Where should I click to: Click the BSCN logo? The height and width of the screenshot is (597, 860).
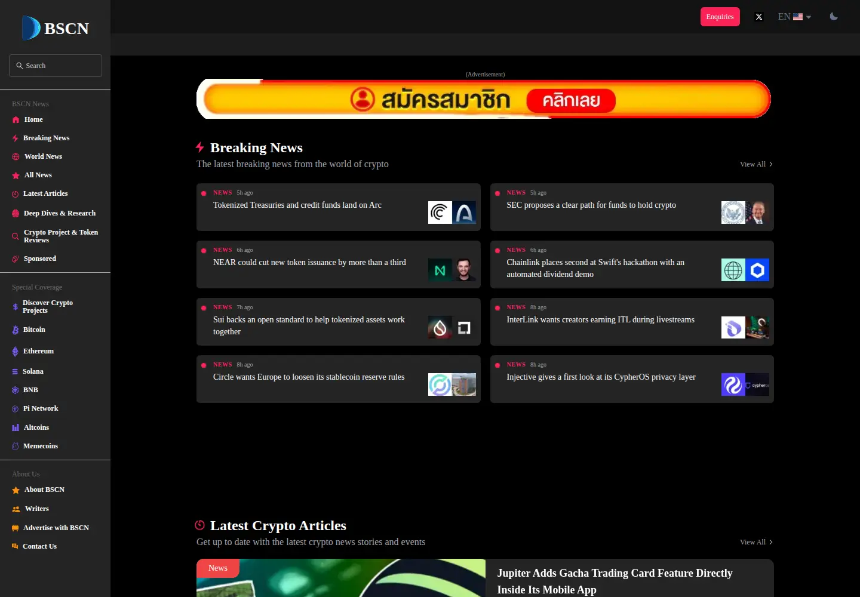[55, 28]
